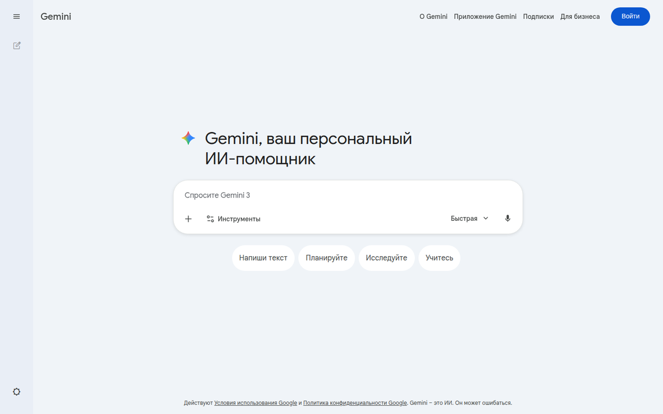Go to Приложение Gemini
The image size is (663, 414).
485,17
